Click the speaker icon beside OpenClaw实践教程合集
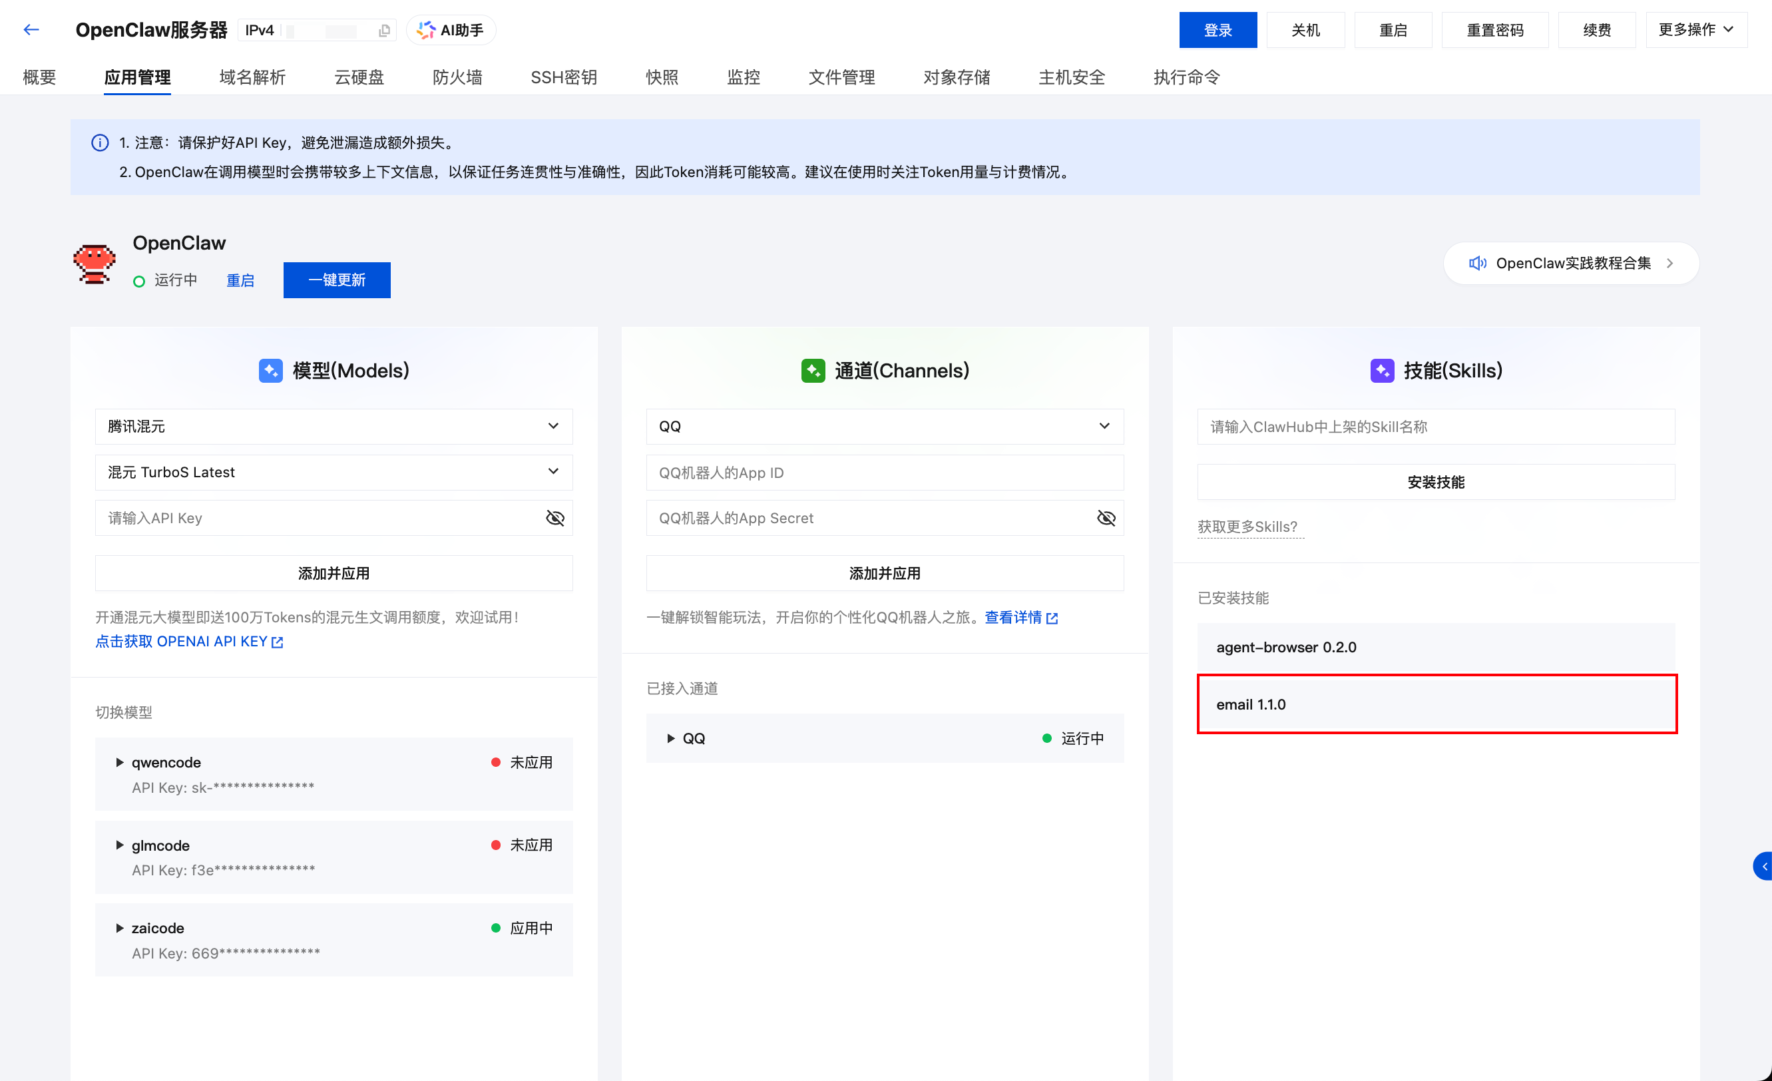This screenshot has height=1081, width=1772. click(1478, 263)
